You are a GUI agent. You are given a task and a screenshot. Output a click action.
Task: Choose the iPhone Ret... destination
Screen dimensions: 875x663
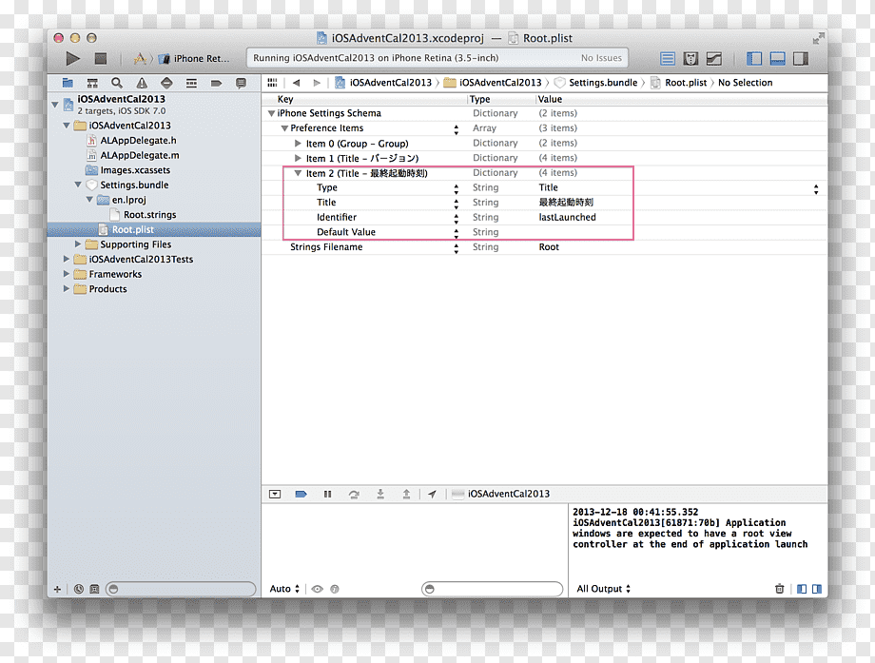pyautogui.click(x=195, y=59)
